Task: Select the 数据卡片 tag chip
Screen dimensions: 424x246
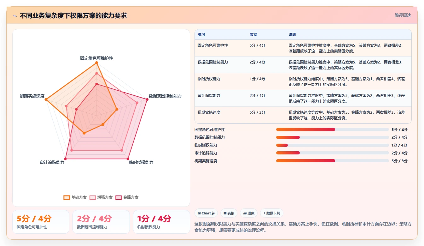Action: [271, 213]
